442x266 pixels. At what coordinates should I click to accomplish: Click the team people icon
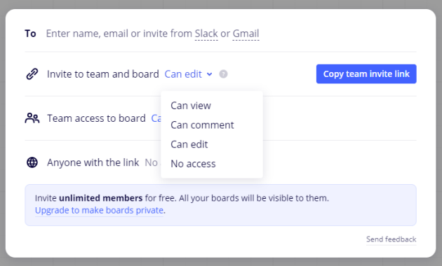[32, 118]
